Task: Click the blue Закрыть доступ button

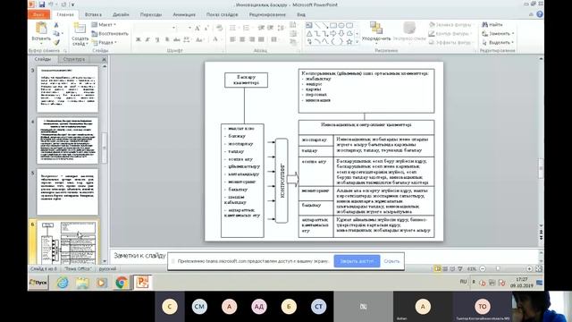Action: click(357, 261)
